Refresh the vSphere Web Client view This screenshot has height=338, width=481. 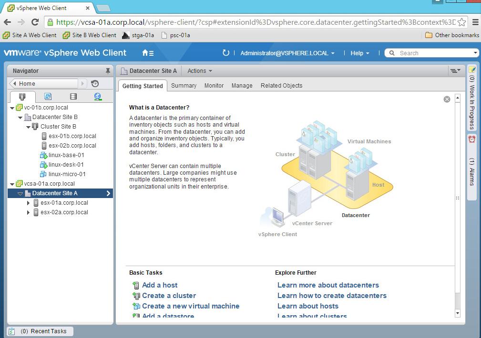pyautogui.click(x=226, y=53)
